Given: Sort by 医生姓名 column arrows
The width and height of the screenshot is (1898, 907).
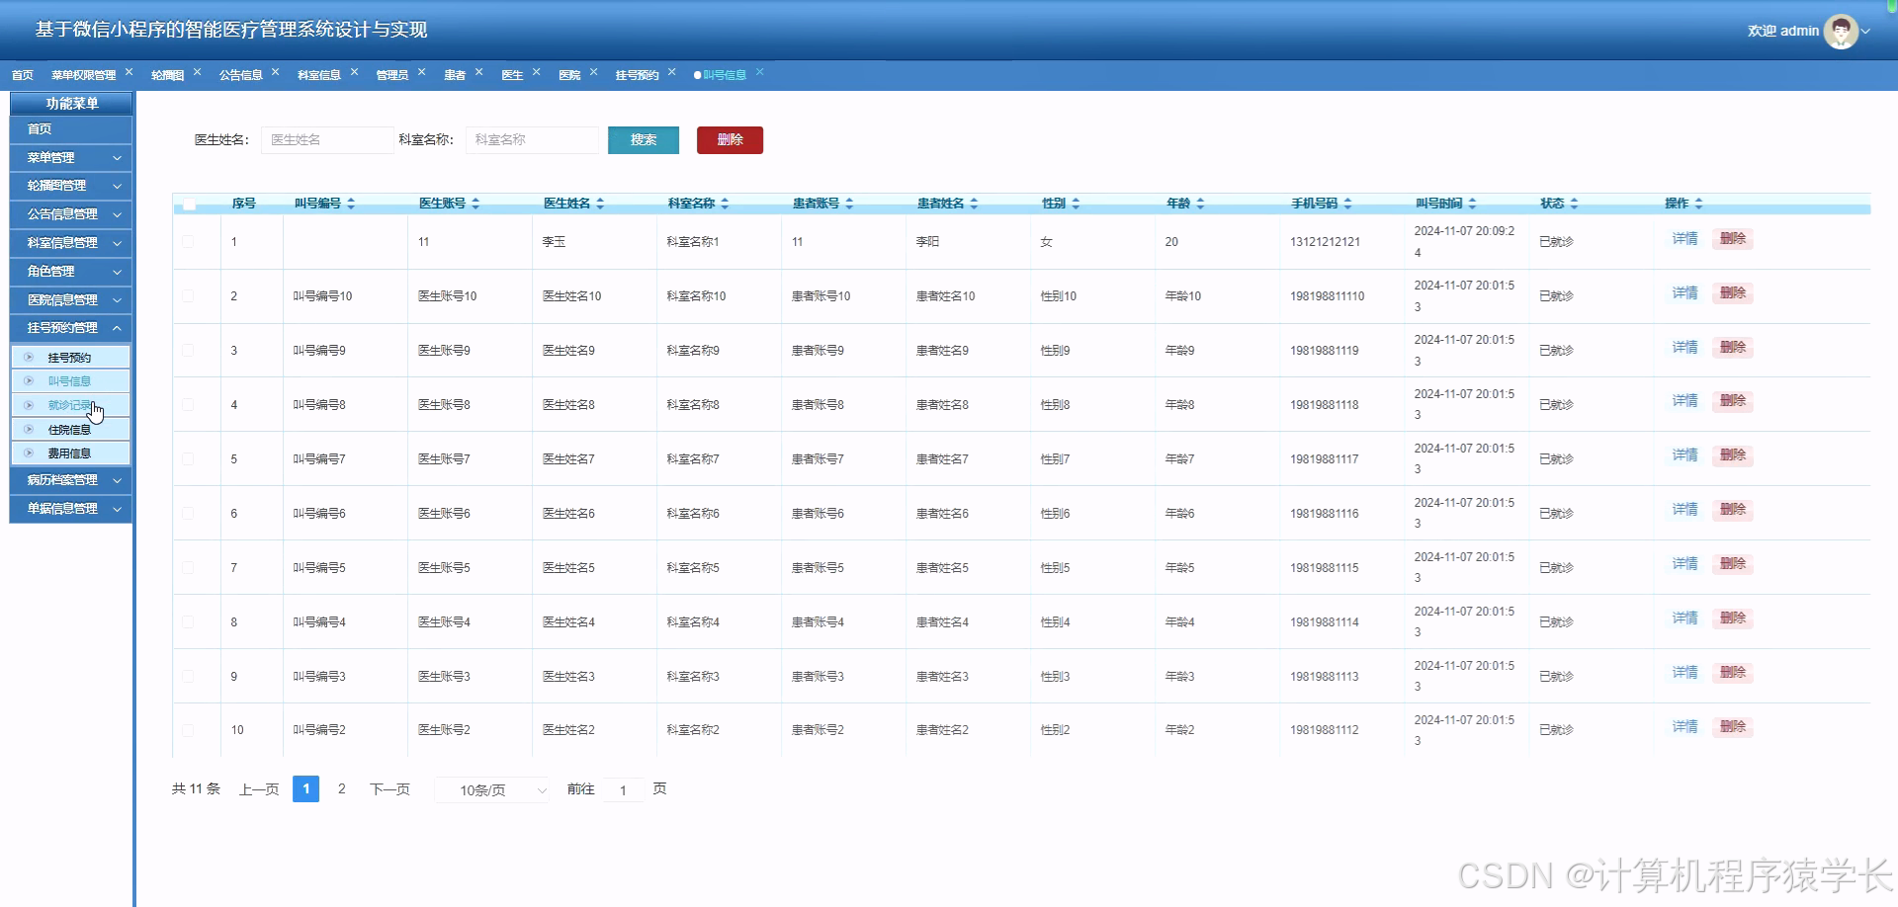Looking at the screenshot, I should click(600, 204).
